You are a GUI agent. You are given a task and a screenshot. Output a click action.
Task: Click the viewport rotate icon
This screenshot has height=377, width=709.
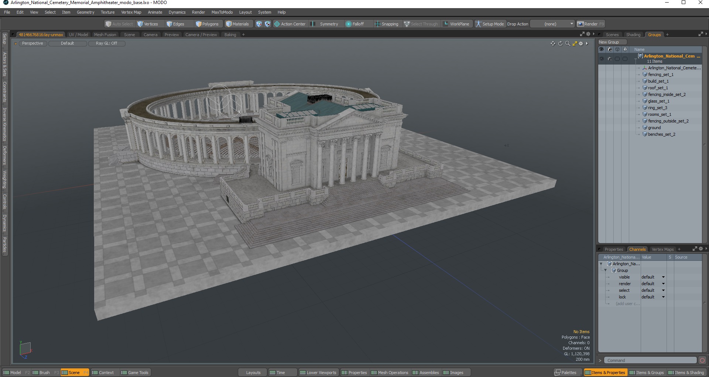[560, 44]
